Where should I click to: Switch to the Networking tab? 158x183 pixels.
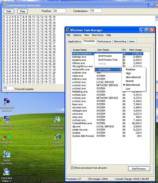tap(120, 42)
